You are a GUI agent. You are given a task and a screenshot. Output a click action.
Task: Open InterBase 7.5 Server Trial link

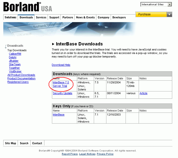pos(61,84)
